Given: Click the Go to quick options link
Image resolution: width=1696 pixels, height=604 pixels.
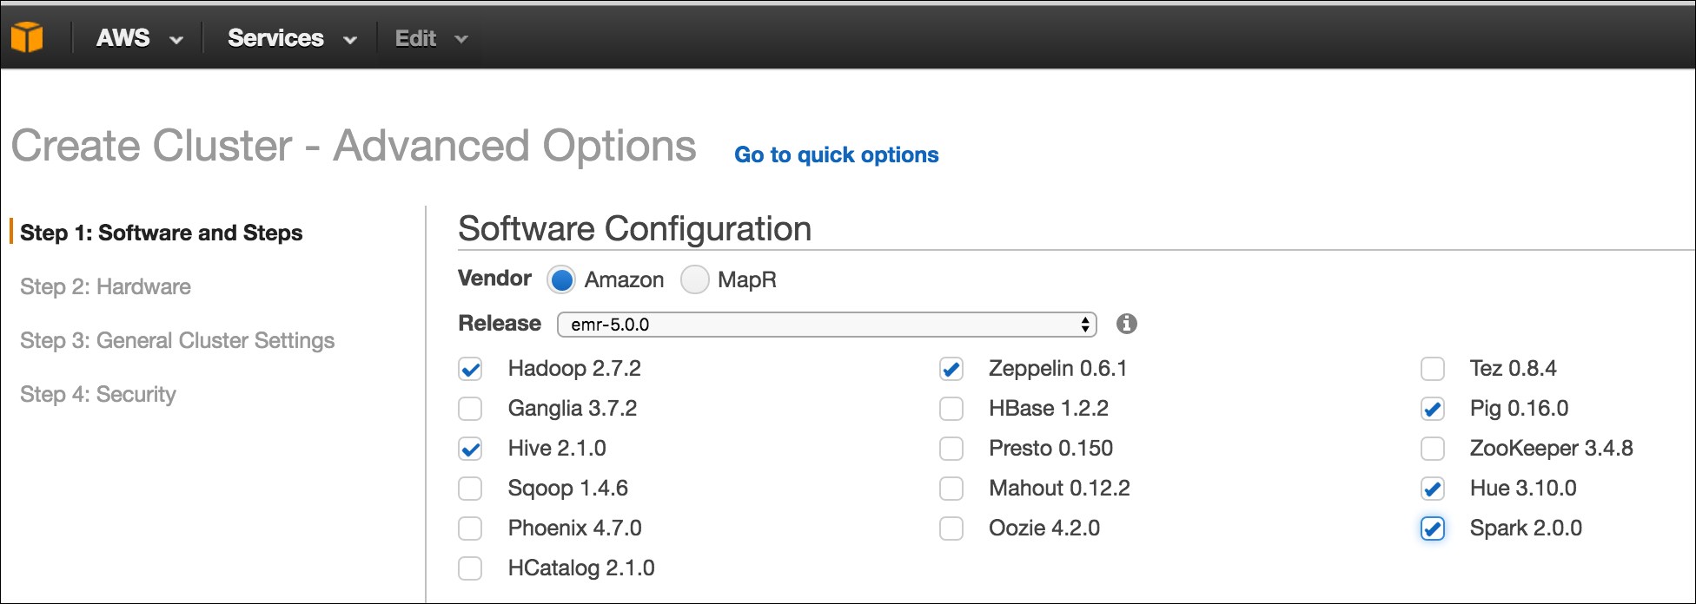Looking at the screenshot, I should pos(837,154).
